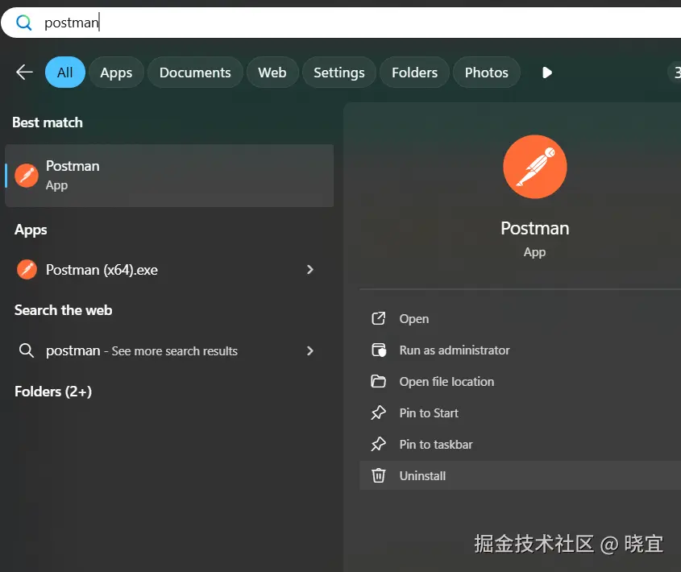
Task: Click the Pin to Start pin icon
Action: point(378,412)
